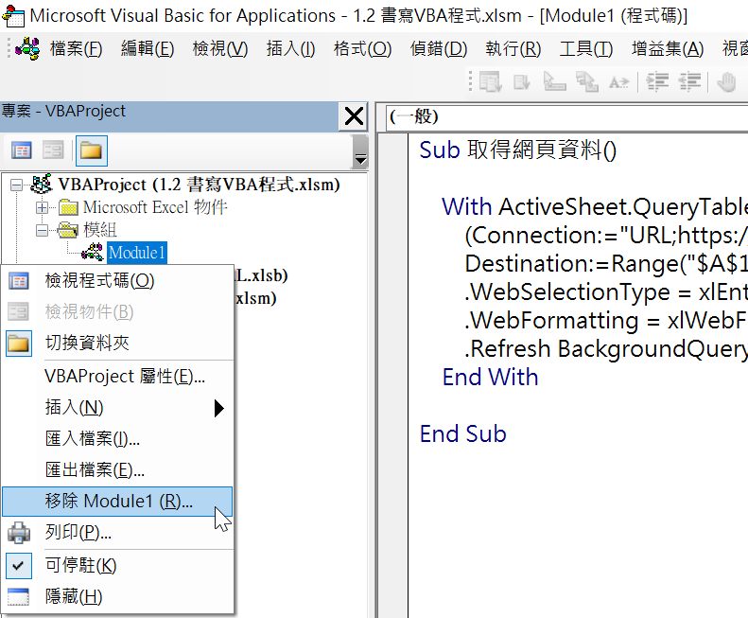This screenshot has height=618, width=748.
Task: Click the .Refresh BackgroundQuery code line
Action: click(x=606, y=348)
